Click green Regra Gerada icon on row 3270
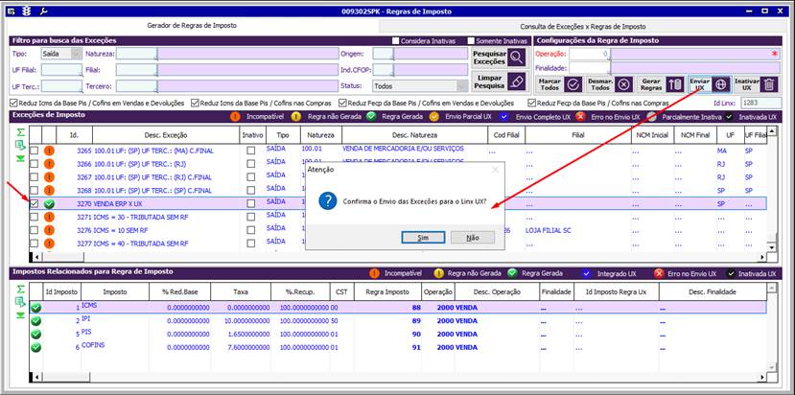Screen dimensions: 795x395 point(49,204)
